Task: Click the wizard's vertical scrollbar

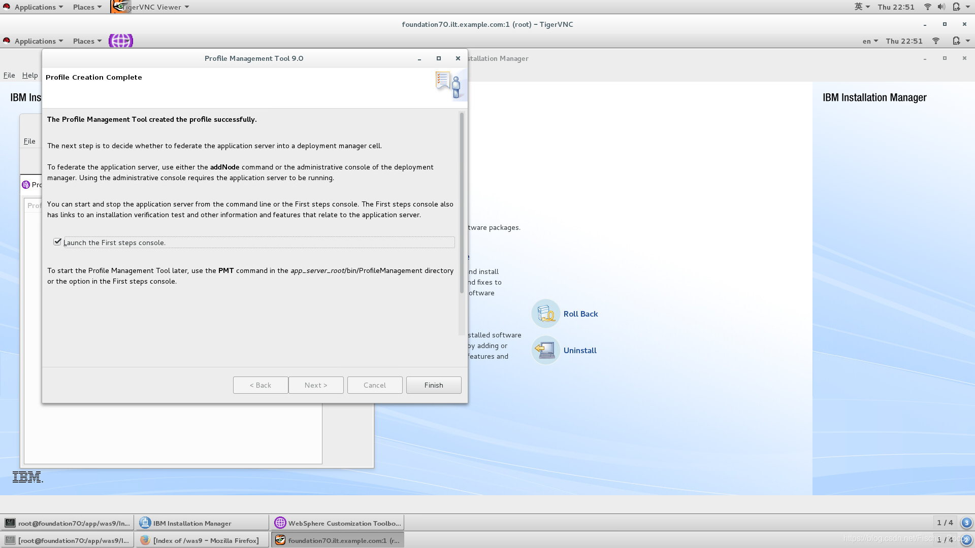Action: pyautogui.click(x=462, y=203)
